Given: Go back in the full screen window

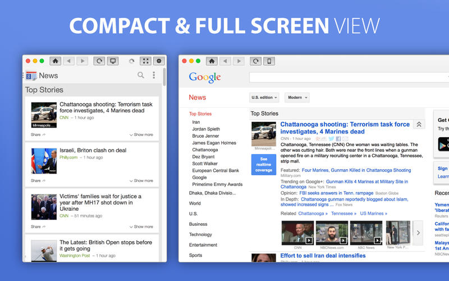Looking at the screenshot, I should (226, 61).
